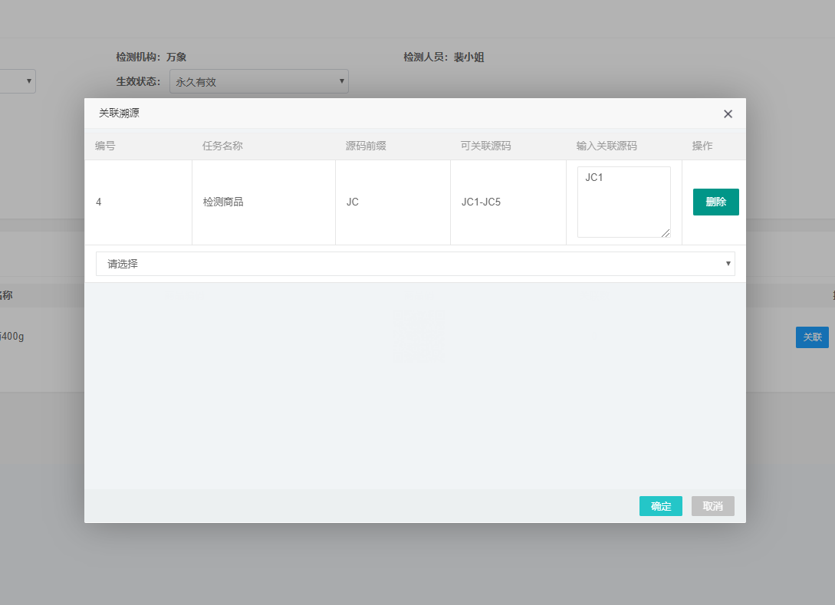This screenshot has height=605, width=835.
Task: Click the 可关联源码 column header
Action: (485, 146)
